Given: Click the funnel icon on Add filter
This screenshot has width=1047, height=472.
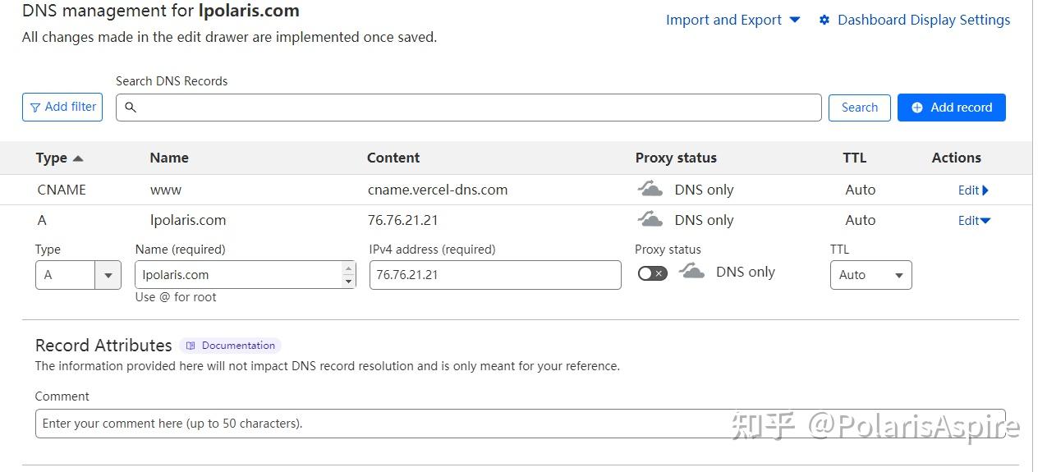Looking at the screenshot, I should [35, 108].
